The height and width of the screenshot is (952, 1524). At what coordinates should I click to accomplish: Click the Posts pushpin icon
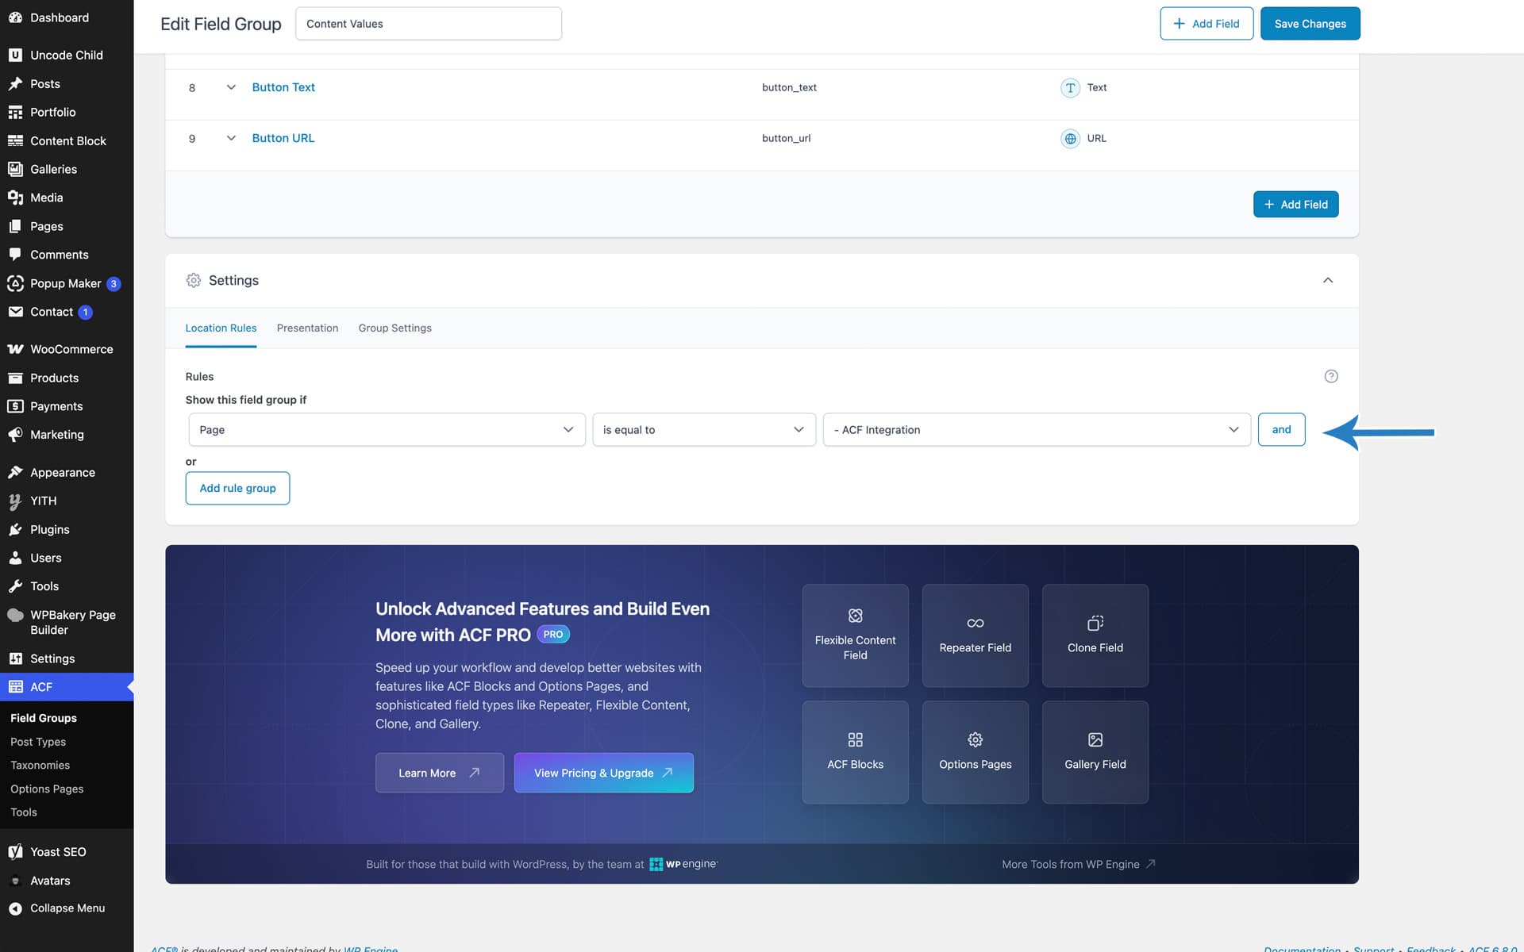pos(15,83)
